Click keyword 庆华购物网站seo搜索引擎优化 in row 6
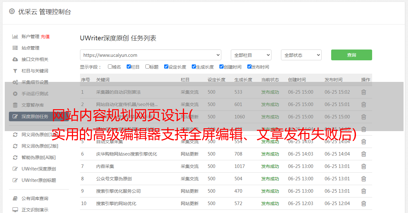408x213 pixels. 126,154
